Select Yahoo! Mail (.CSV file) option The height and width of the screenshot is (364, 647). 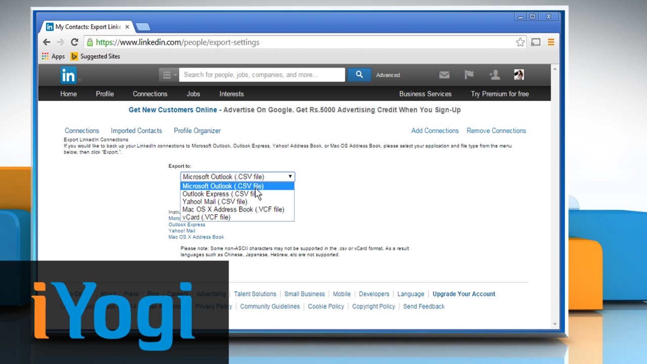coord(238,202)
